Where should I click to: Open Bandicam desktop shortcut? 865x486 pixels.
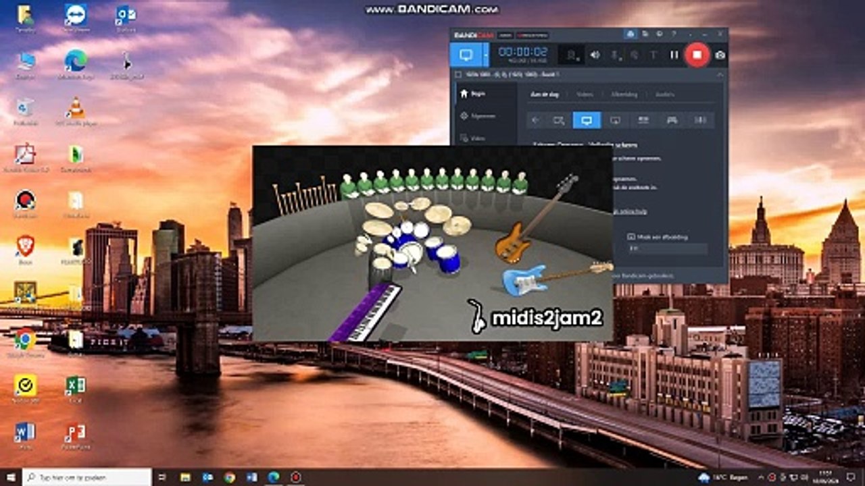click(26, 204)
